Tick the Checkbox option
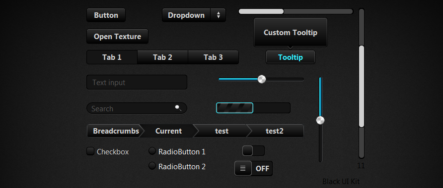 coord(90,151)
